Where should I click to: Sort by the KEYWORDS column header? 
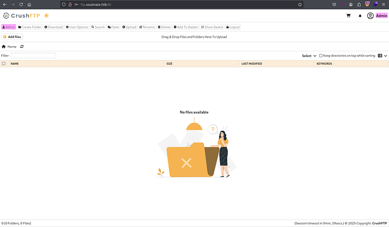pos(324,64)
